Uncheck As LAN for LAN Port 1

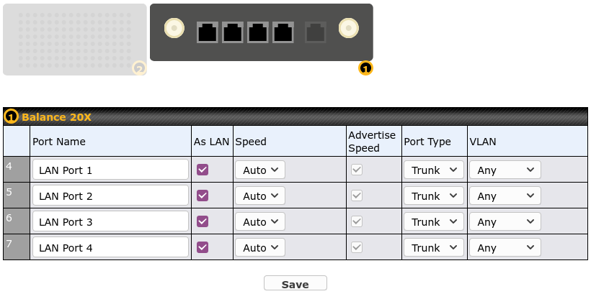tap(203, 170)
